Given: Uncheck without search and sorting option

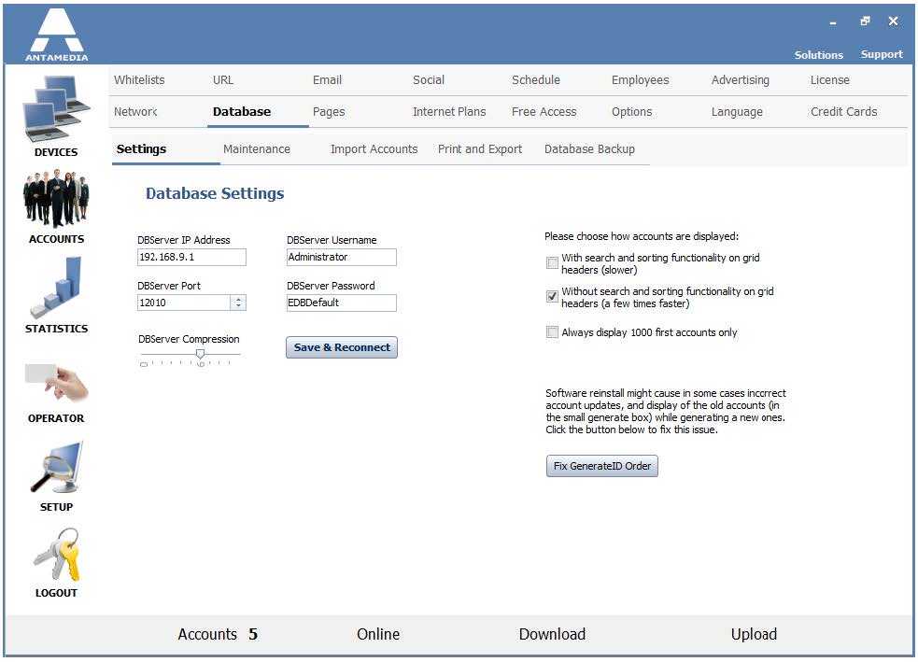Looking at the screenshot, I should tap(552, 296).
